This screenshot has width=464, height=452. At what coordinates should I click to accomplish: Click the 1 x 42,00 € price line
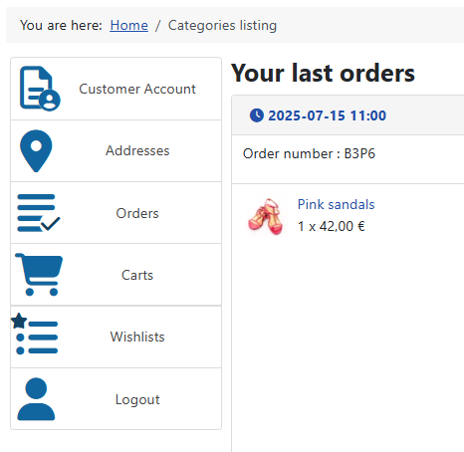[x=332, y=226]
